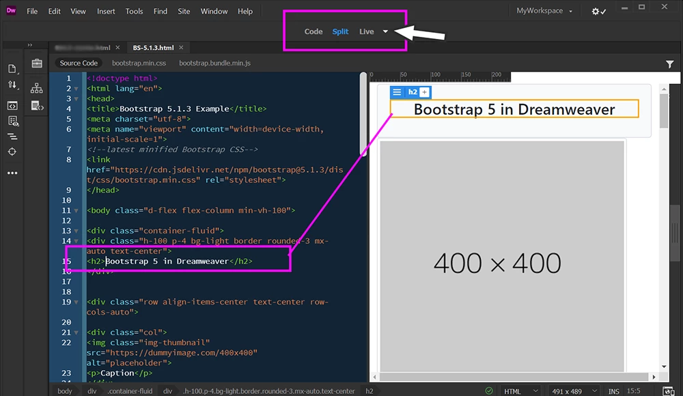This screenshot has height=396, width=683.
Task: Switch to the BS-5.1.3.html document tab
Action: 153,48
